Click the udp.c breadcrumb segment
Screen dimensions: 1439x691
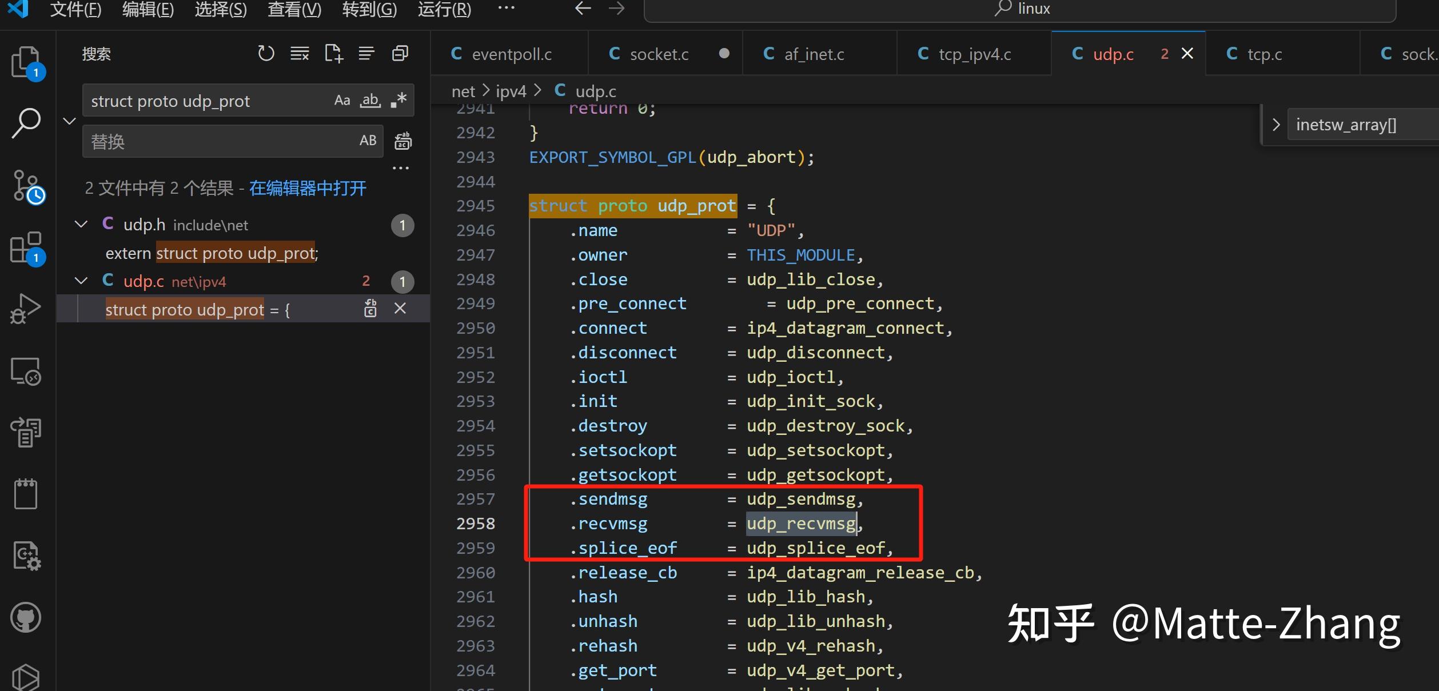(595, 91)
